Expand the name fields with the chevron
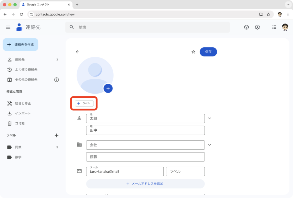Screen dimensions: 293x198 point(209,118)
